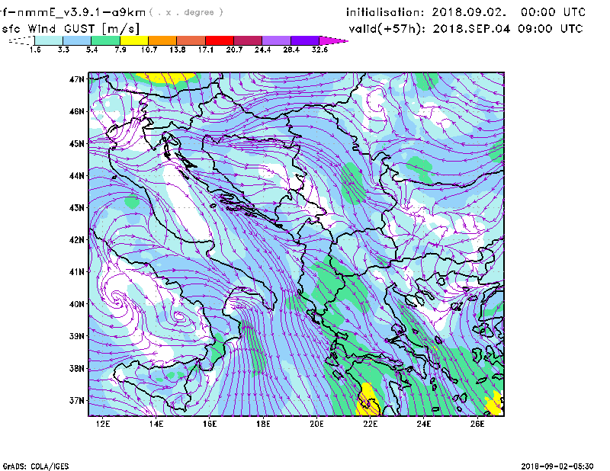Click the 41N latitude label

77,272
